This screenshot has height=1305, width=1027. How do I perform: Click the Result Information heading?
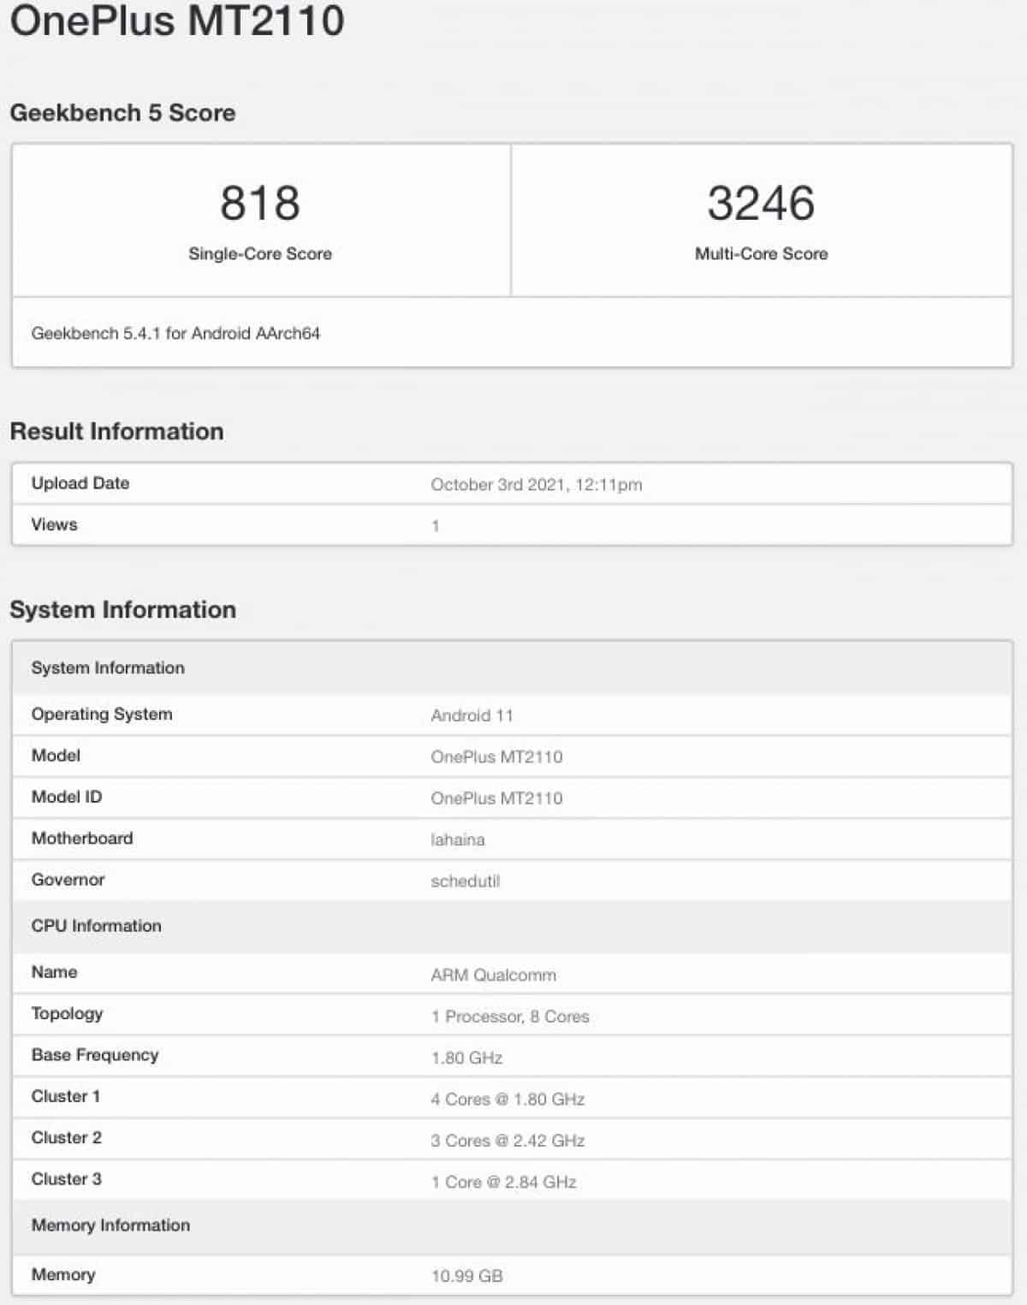pyautogui.click(x=116, y=431)
